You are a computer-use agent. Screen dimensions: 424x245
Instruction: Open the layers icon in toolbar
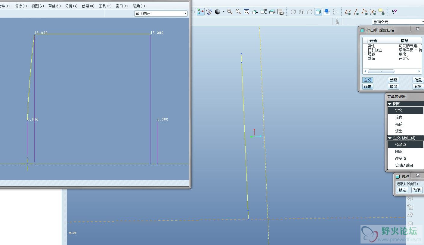click(272, 12)
